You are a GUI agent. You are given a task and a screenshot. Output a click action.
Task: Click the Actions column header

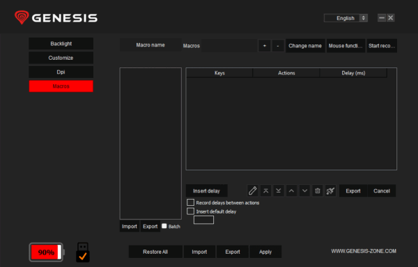286,73
